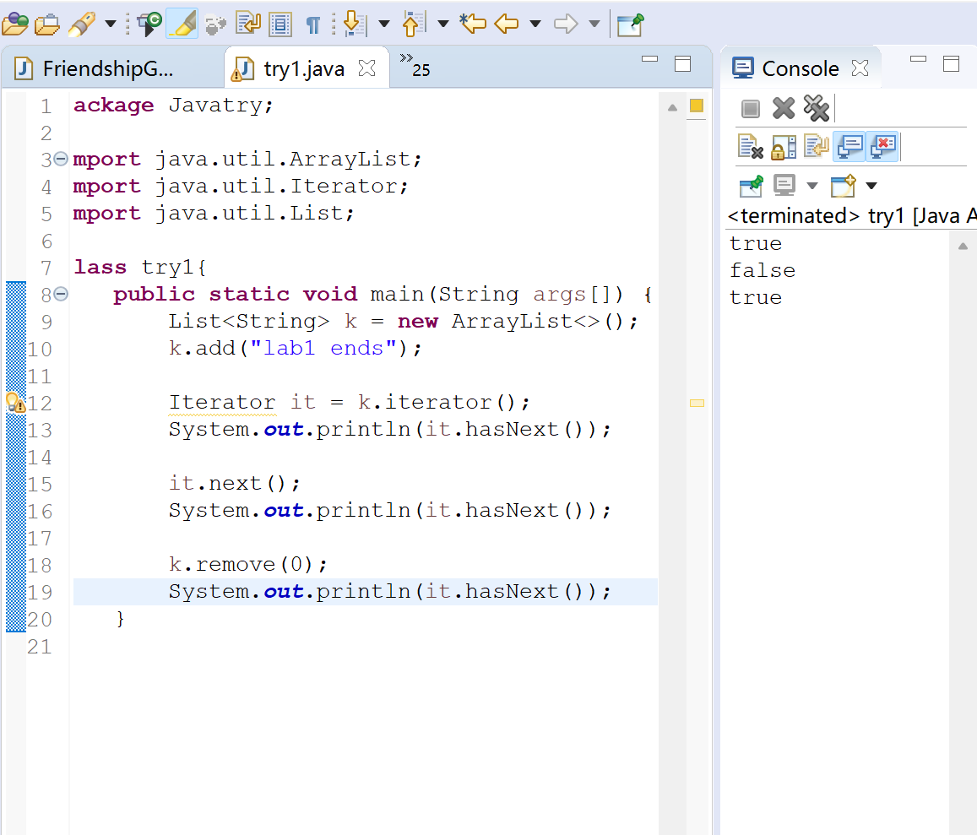
Task: Click the 'false' output in Console
Action: (762, 270)
